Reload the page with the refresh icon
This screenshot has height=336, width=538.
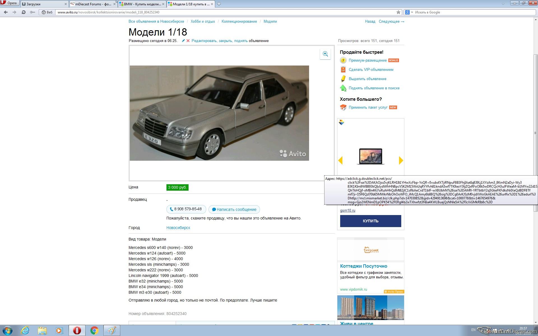click(24, 12)
